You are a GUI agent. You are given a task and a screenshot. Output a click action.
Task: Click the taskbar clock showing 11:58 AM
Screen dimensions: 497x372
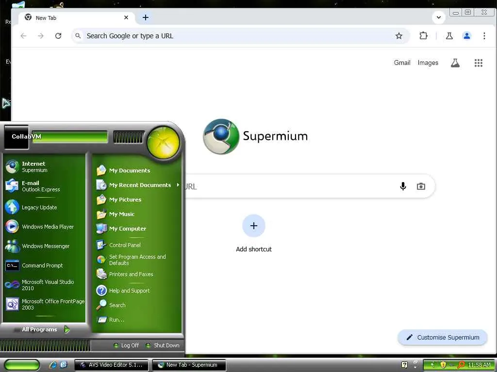pyautogui.click(x=479, y=365)
